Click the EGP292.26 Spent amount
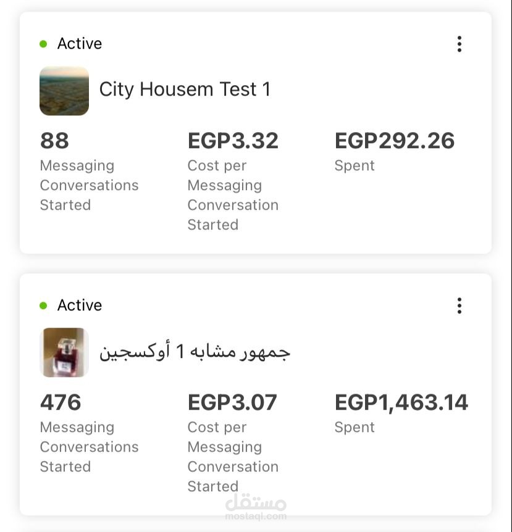Screen dimensions: 512x532 click(395, 141)
